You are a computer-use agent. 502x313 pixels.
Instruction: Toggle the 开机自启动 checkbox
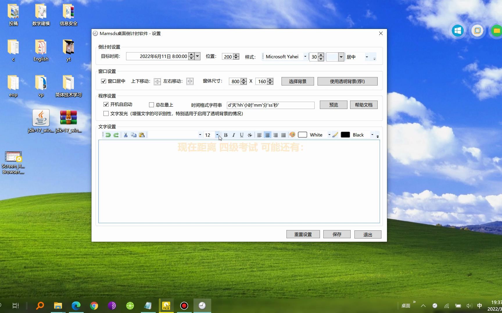click(x=106, y=104)
